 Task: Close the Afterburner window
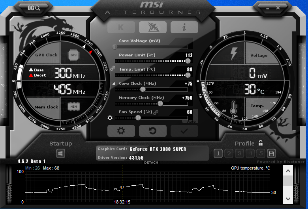click(278, 8)
